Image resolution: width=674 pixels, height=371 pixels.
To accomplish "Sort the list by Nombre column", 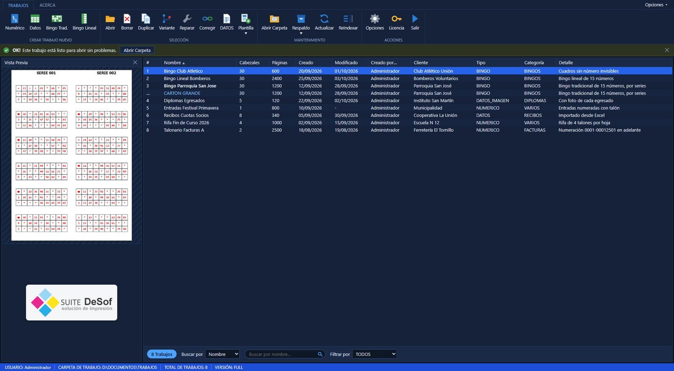I will (199, 62).
